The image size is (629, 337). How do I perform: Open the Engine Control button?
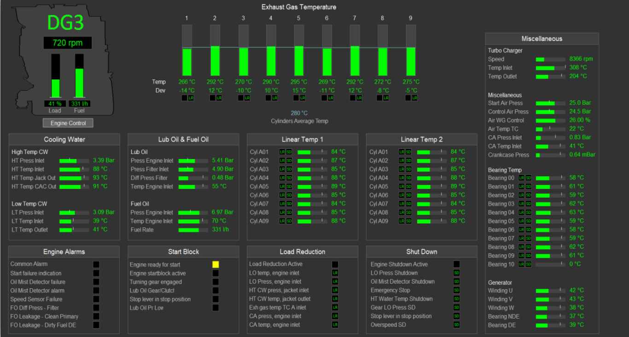[68, 123]
